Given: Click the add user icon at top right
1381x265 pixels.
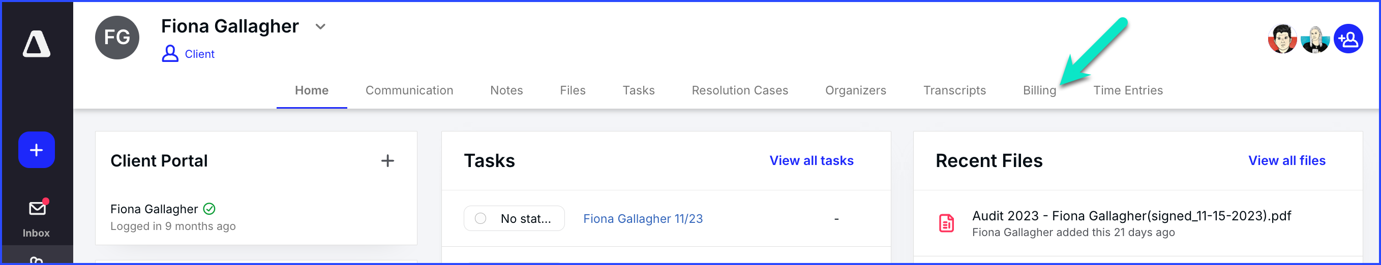Looking at the screenshot, I should coord(1348,39).
